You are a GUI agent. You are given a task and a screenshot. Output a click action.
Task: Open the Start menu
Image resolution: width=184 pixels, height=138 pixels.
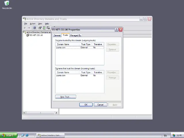[x=8, y=135]
